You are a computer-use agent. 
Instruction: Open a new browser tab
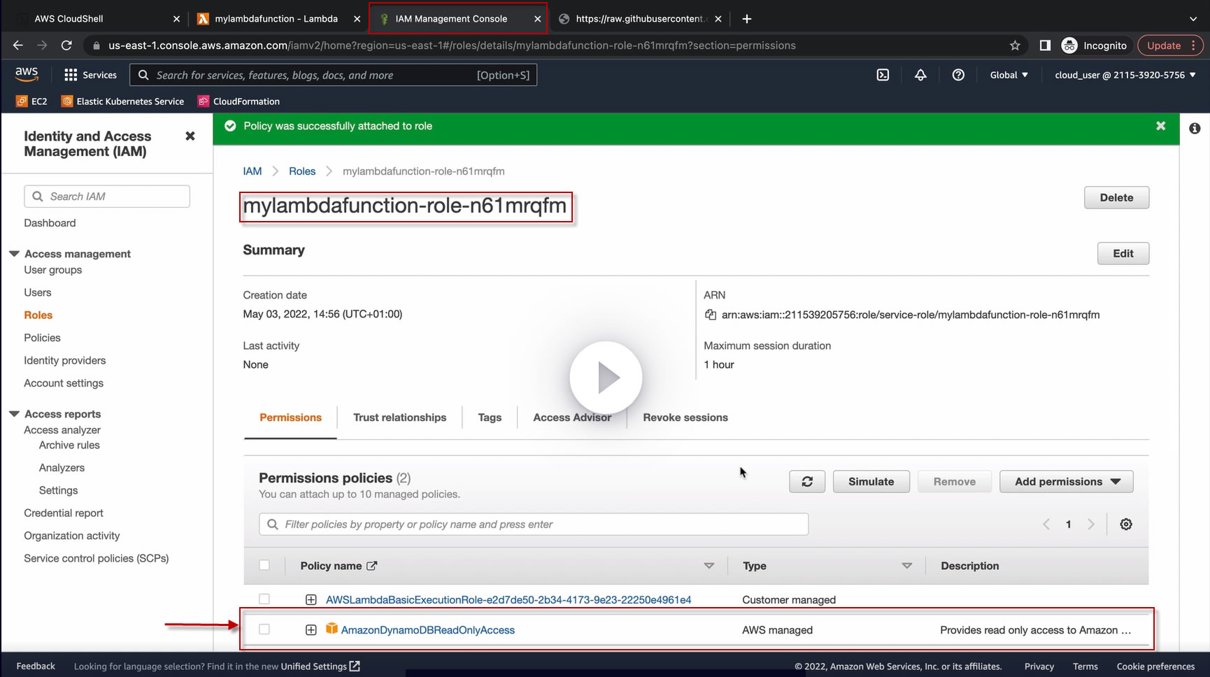tap(747, 19)
